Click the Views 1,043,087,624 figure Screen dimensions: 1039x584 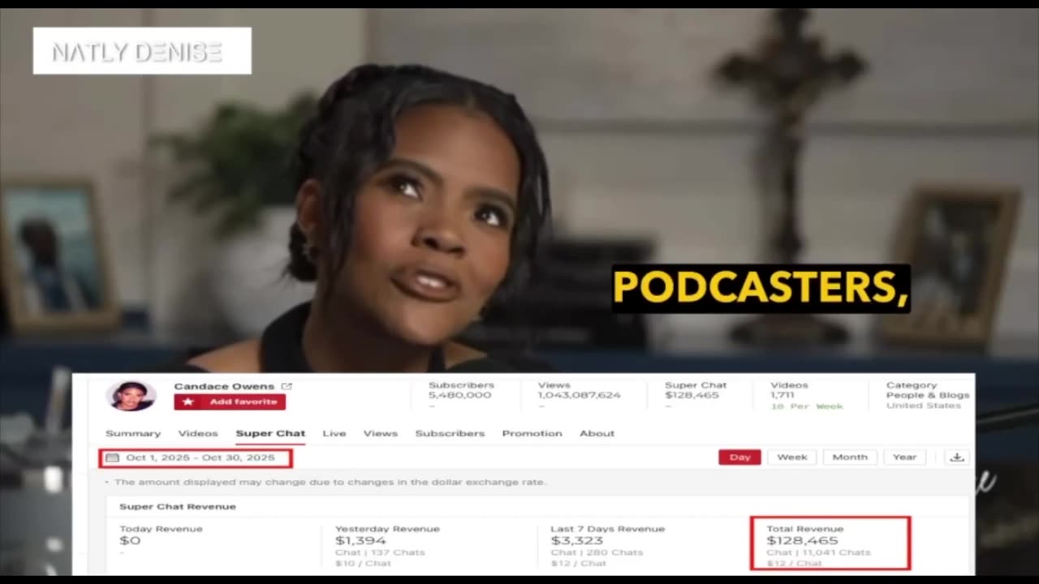(579, 395)
